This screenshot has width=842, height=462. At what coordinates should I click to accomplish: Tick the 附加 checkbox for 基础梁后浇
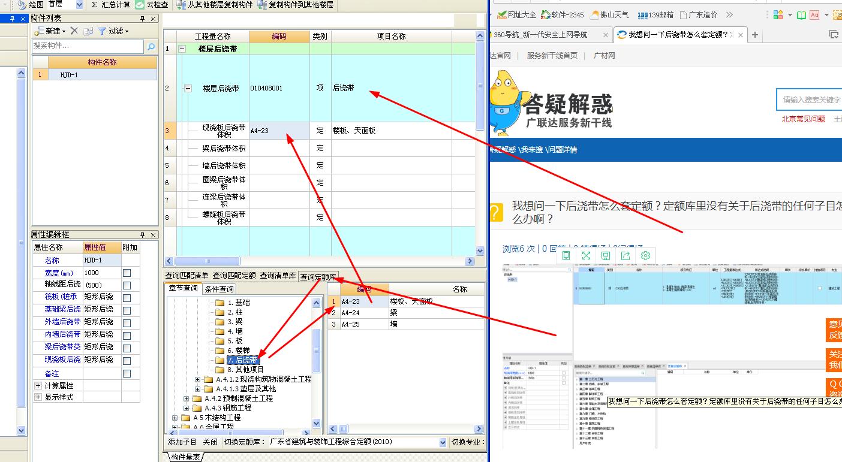(x=127, y=310)
